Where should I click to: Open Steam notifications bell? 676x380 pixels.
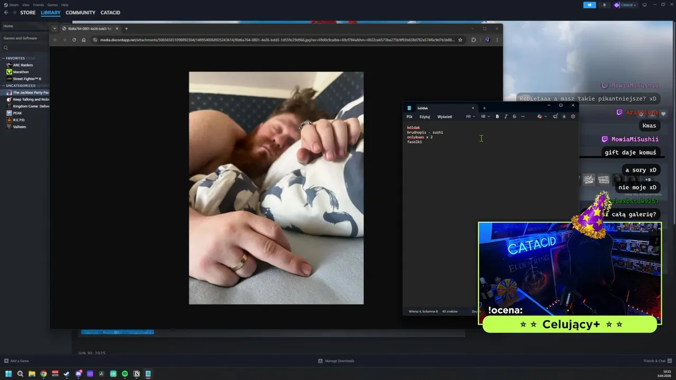pos(605,5)
